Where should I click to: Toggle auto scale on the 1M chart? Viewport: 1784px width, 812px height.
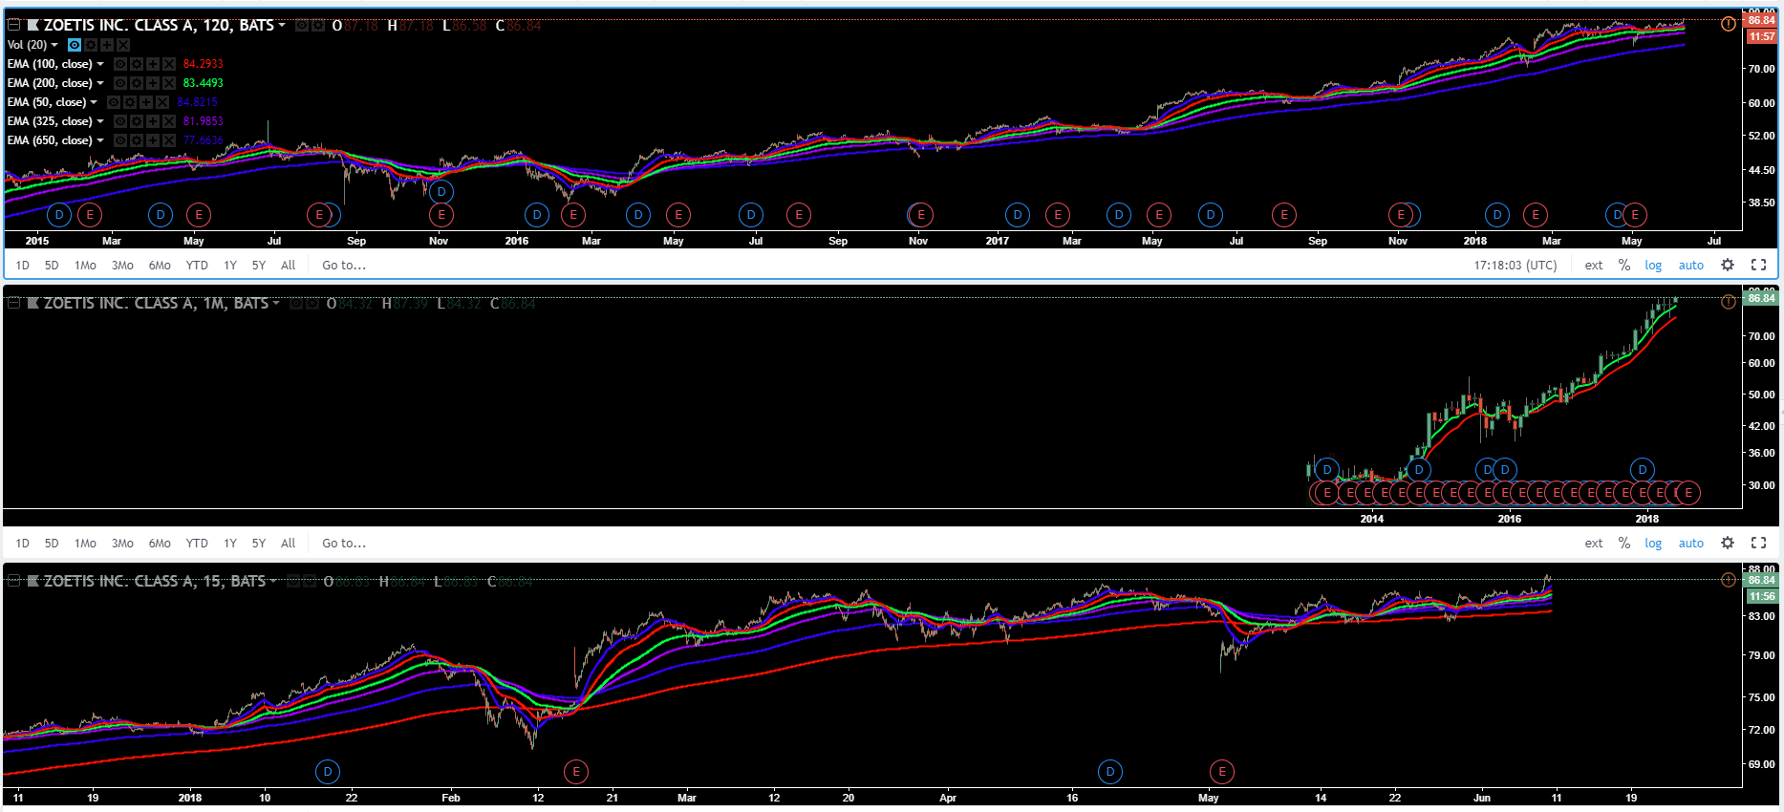point(1691,544)
